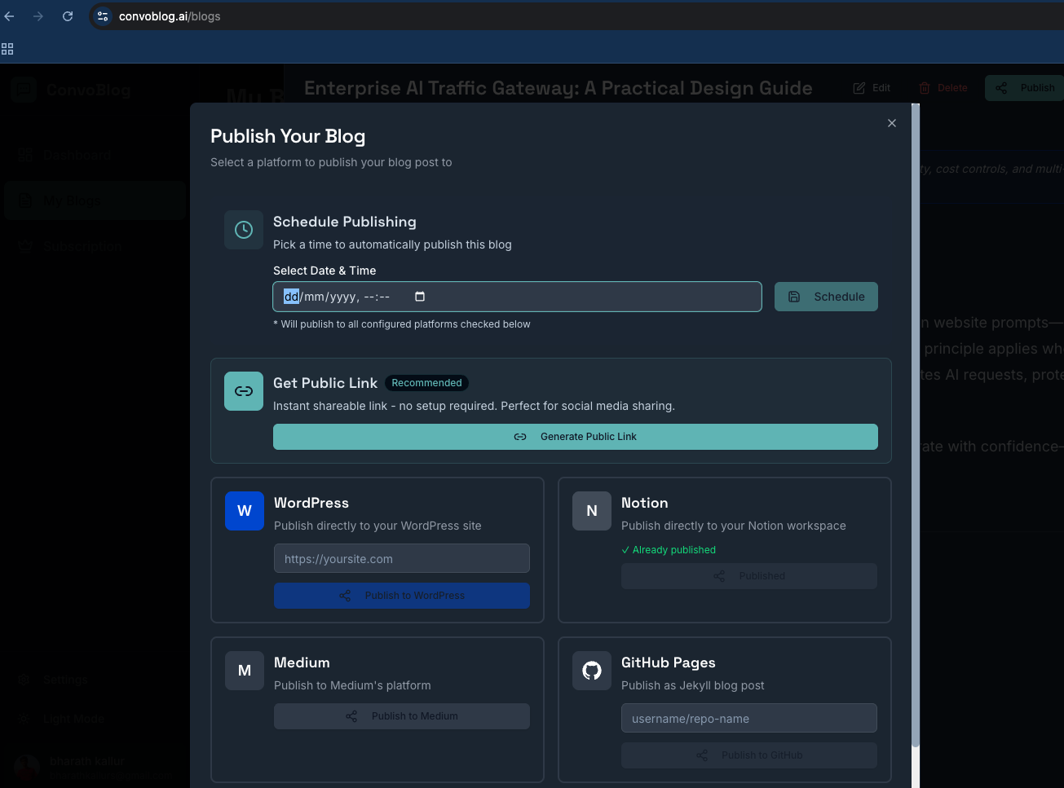
Task: Focus the Select Date & Time field
Action: pyautogui.click(x=517, y=297)
